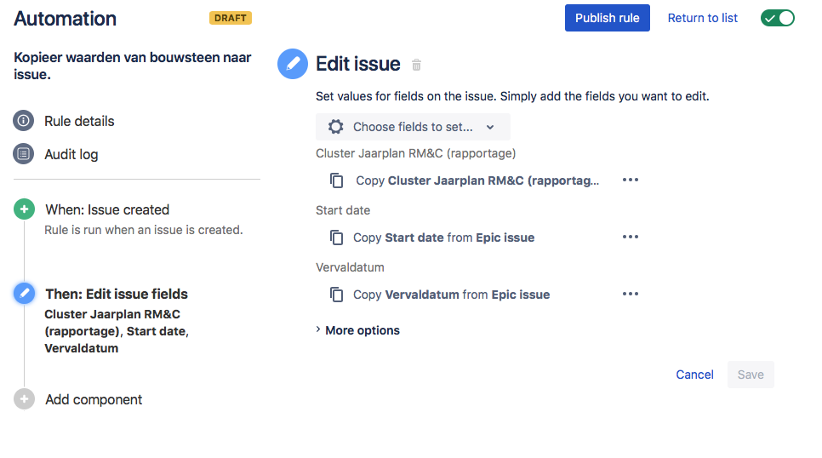The image size is (822, 458).
Task: Click the Publish rule button
Action: pos(607,18)
